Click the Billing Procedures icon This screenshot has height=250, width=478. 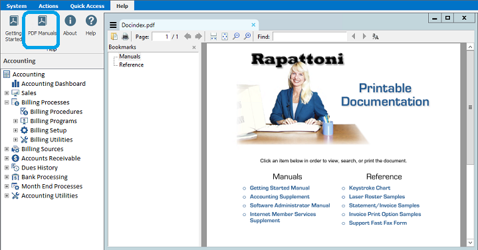click(x=24, y=112)
